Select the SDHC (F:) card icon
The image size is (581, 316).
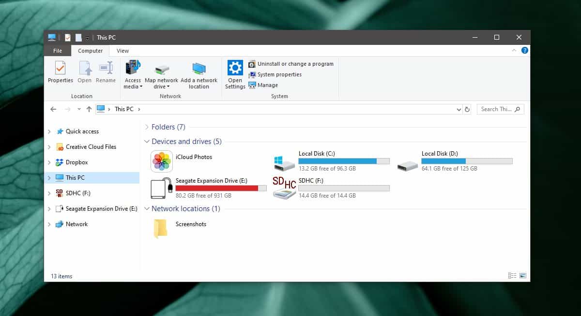284,187
